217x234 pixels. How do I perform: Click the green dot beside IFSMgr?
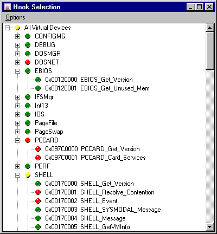point(28,97)
